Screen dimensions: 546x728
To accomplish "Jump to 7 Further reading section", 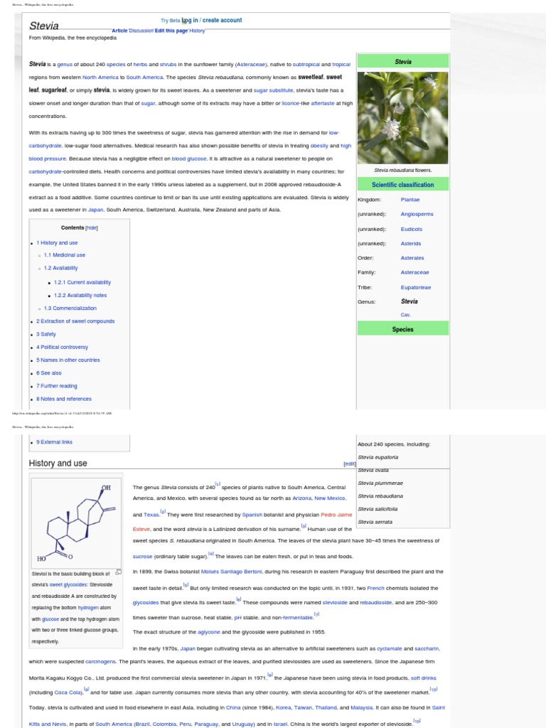I will (x=57, y=386).
